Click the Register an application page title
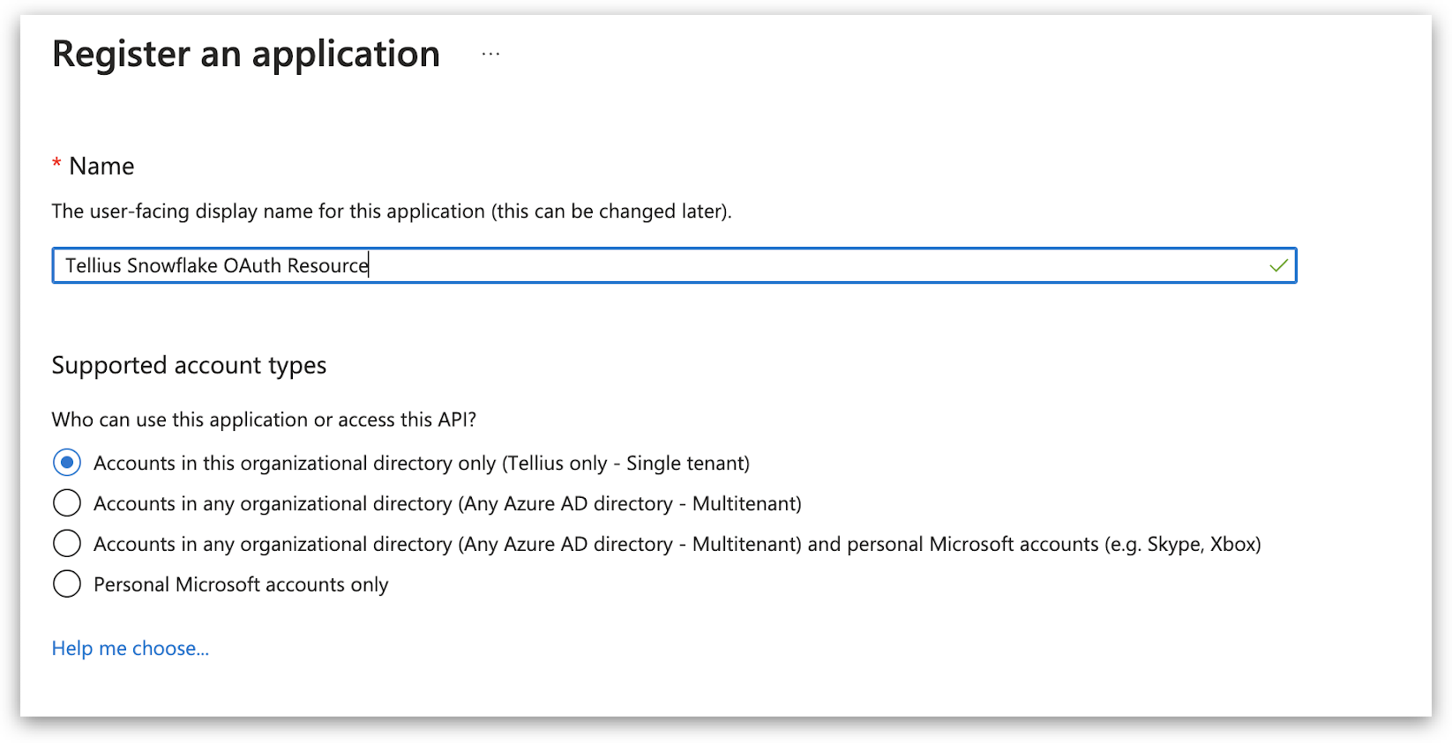The width and height of the screenshot is (1452, 743). pyautogui.click(x=246, y=55)
